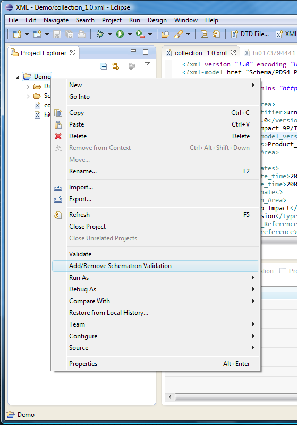
Task: Choose Paste from context menu
Action: pos(156,124)
